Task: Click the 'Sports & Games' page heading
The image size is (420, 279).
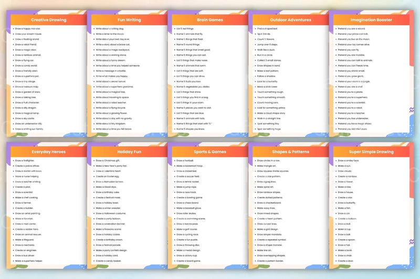Action: coord(209,152)
